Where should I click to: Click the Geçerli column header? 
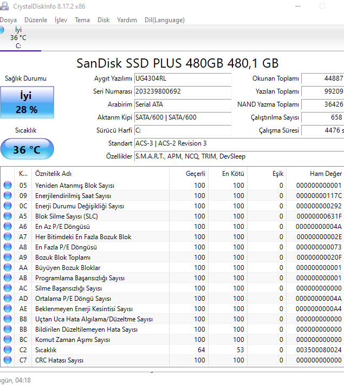pyautogui.click(x=189, y=174)
